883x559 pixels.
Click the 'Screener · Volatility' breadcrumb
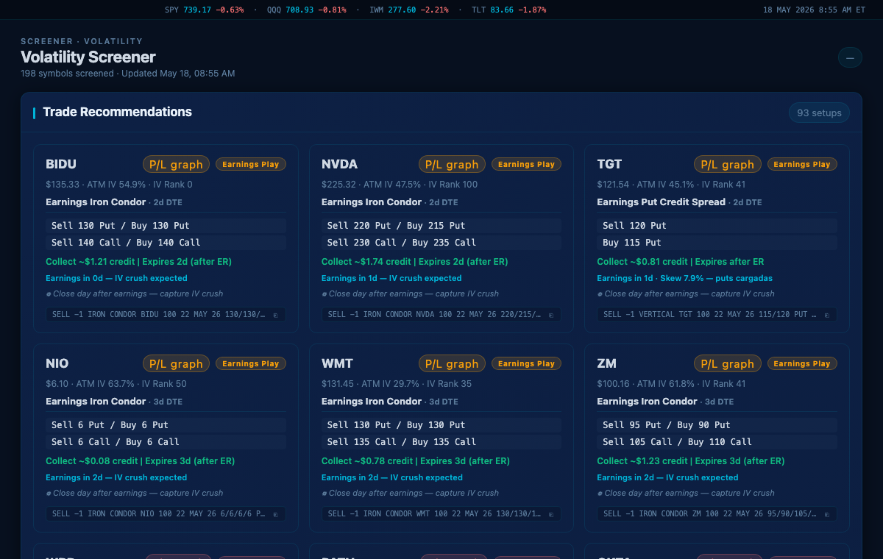click(82, 42)
